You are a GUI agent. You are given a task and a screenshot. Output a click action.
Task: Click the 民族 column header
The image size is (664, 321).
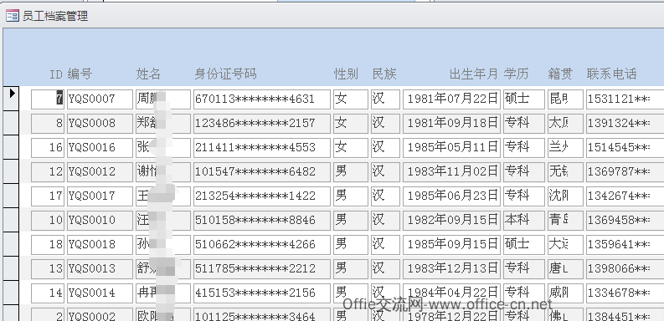[384, 74]
